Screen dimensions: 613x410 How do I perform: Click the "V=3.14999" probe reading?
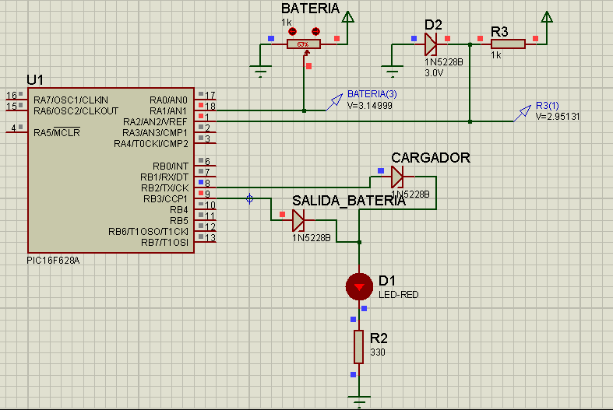(x=370, y=106)
